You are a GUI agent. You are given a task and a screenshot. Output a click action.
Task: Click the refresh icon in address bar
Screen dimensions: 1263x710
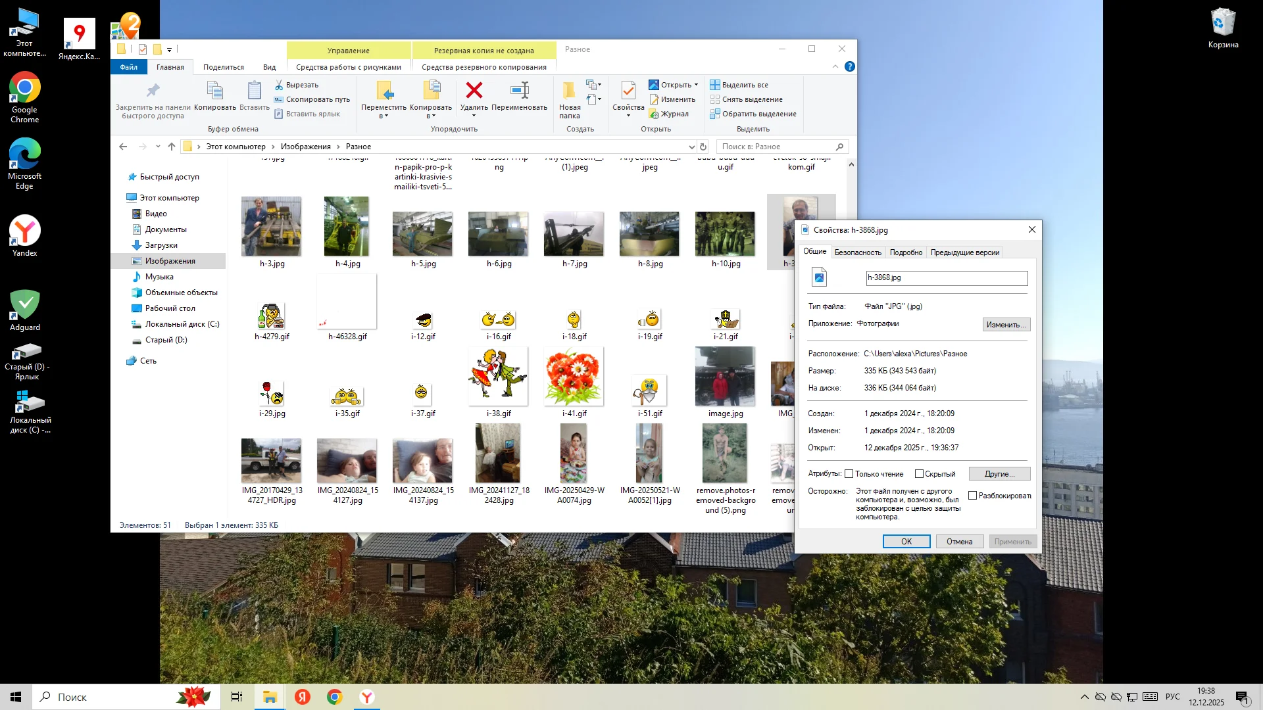coord(703,147)
